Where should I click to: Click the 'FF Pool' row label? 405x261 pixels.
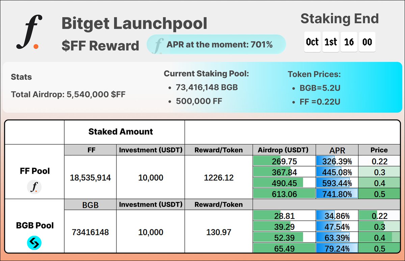click(34, 171)
